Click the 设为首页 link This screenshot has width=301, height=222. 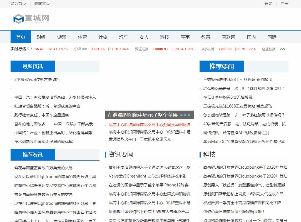coord(18,4)
